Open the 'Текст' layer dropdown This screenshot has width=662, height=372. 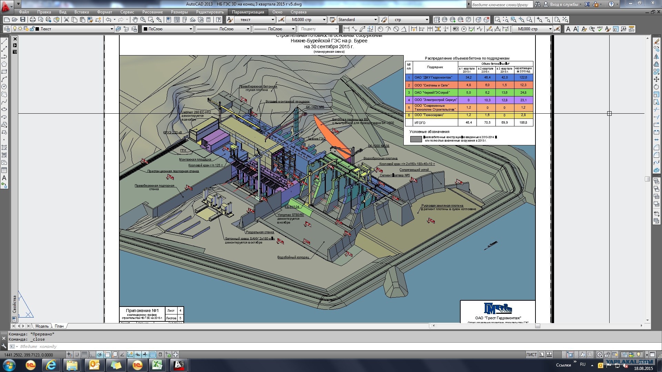click(x=63, y=29)
